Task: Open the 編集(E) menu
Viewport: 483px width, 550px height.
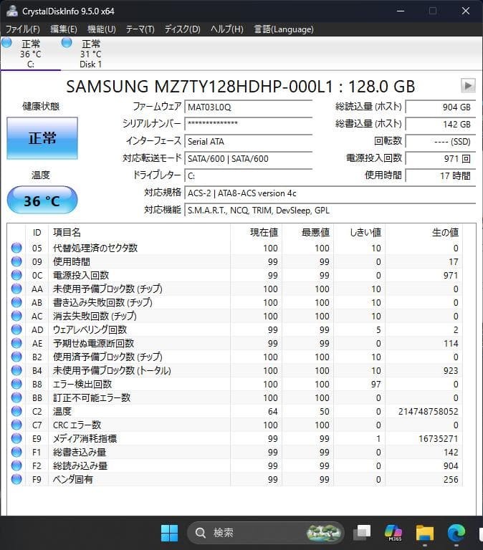Action: pyautogui.click(x=64, y=29)
